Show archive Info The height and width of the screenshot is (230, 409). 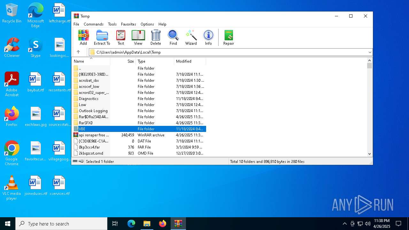pyautogui.click(x=208, y=38)
